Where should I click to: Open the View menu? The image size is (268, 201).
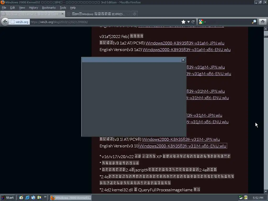[x=22, y=8]
